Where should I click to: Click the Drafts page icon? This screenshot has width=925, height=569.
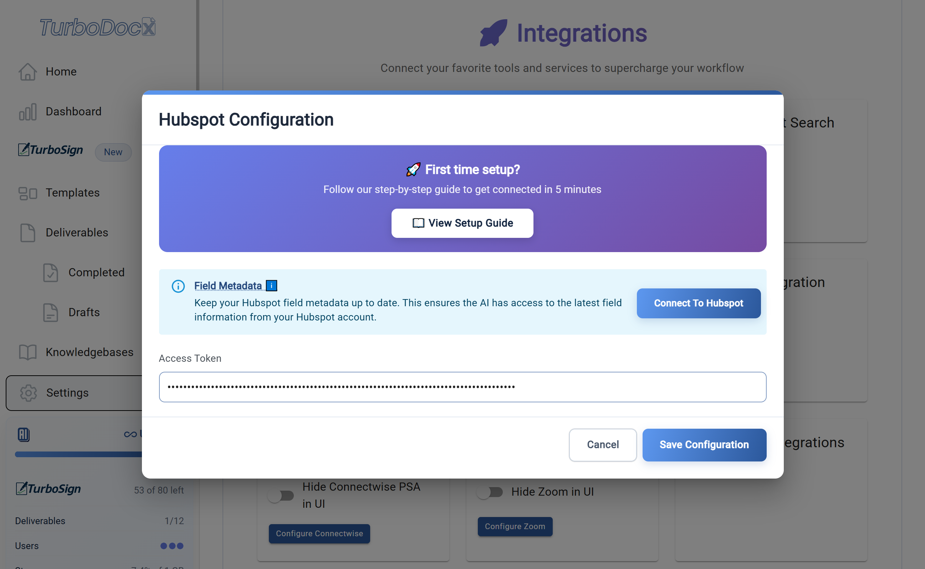[50, 312]
